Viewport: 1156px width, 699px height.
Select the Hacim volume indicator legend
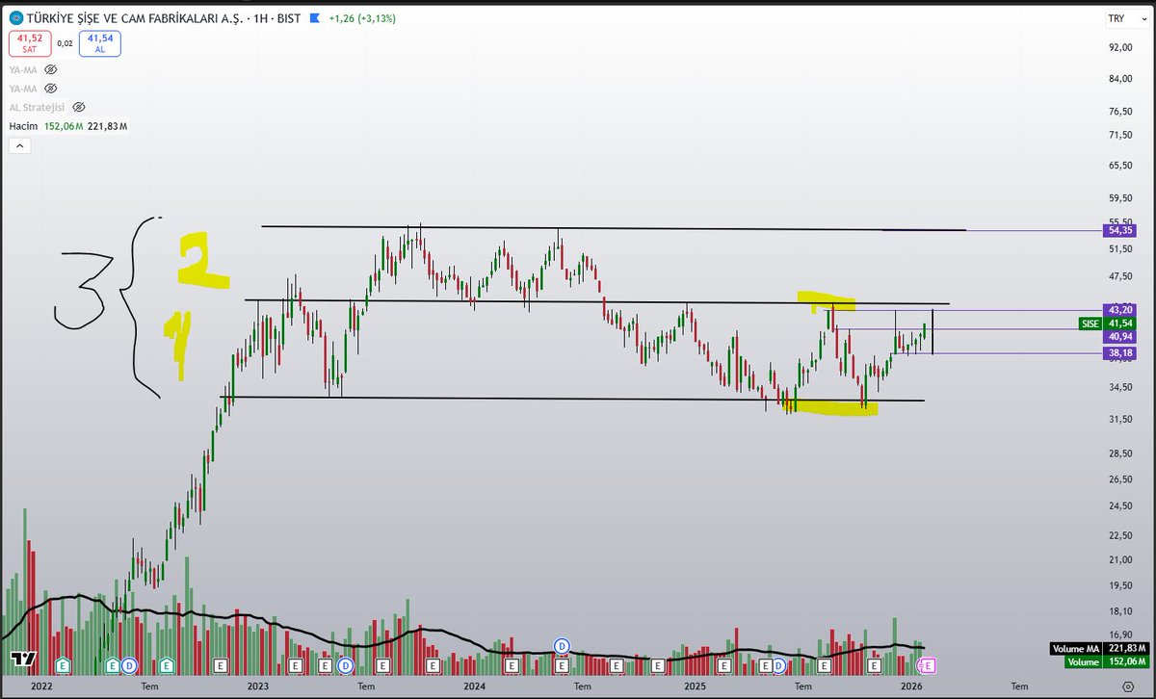22,126
